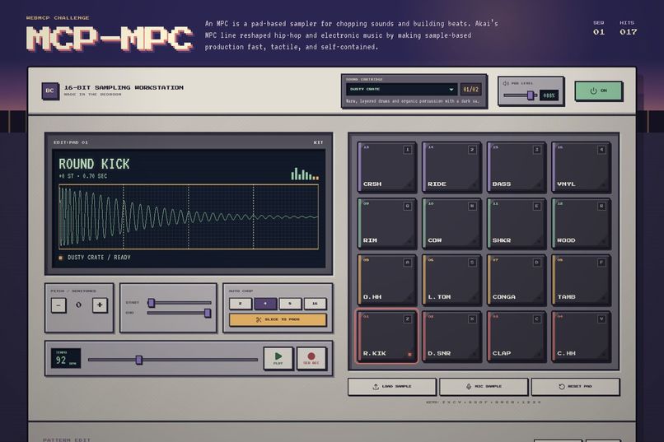Click the Reset Pad button
Image resolution: width=664 pixels, height=442 pixels.
[x=576, y=387]
